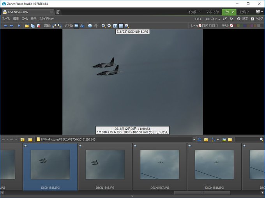Image resolution: width=265 pixels, height=198 pixels.
Task: Click the A-Z sort icon
Action: click(214, 139)
